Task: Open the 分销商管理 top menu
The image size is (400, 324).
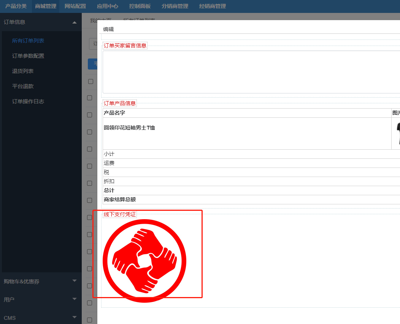Action: [175, 6]
